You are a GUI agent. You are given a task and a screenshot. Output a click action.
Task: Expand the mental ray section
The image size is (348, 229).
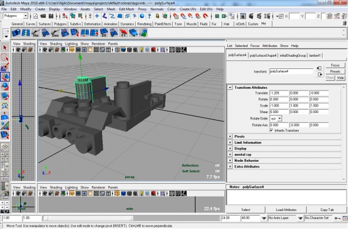230,154
